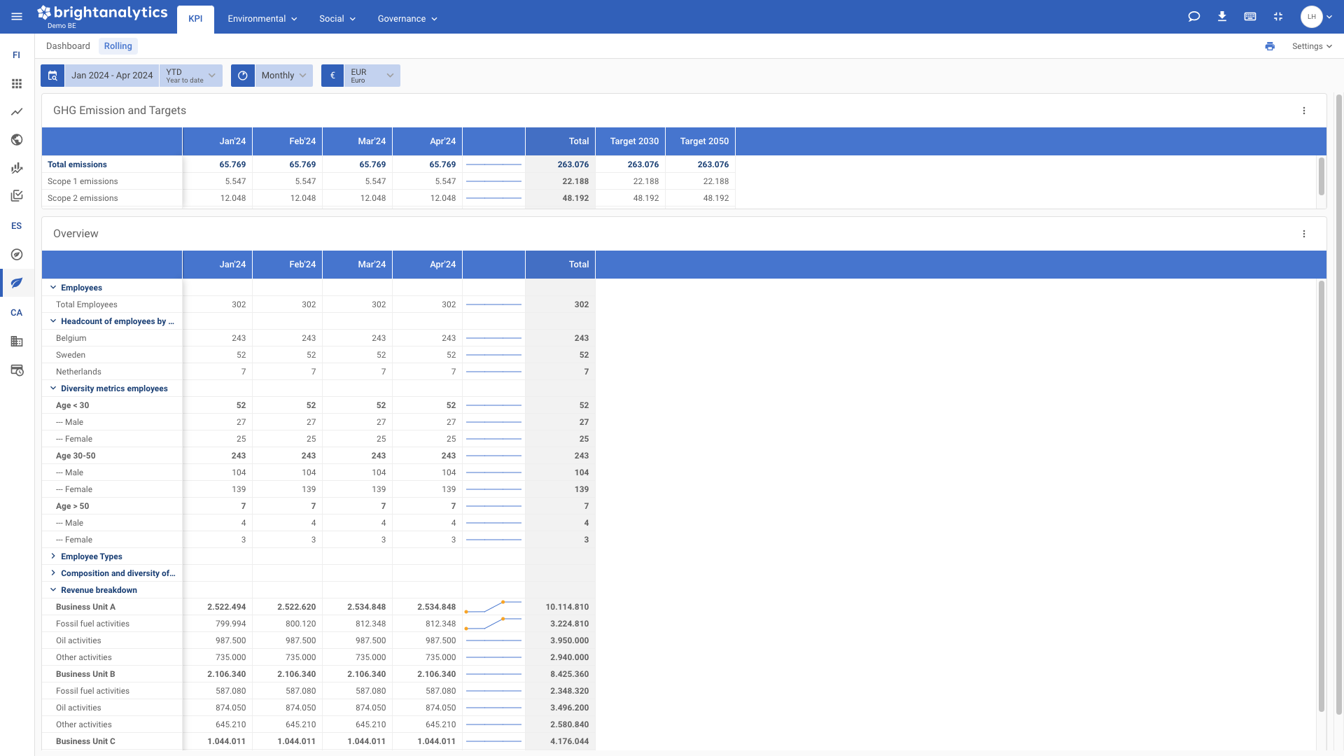1344x756 pixels.
Task: Open the EUR currency dropdown
Action: point(372,76)
